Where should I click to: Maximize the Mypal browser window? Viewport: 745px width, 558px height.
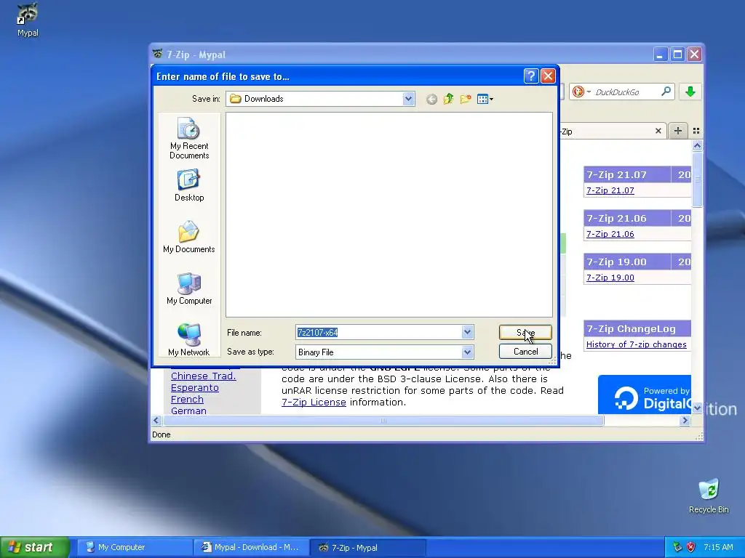coord(677,54)
